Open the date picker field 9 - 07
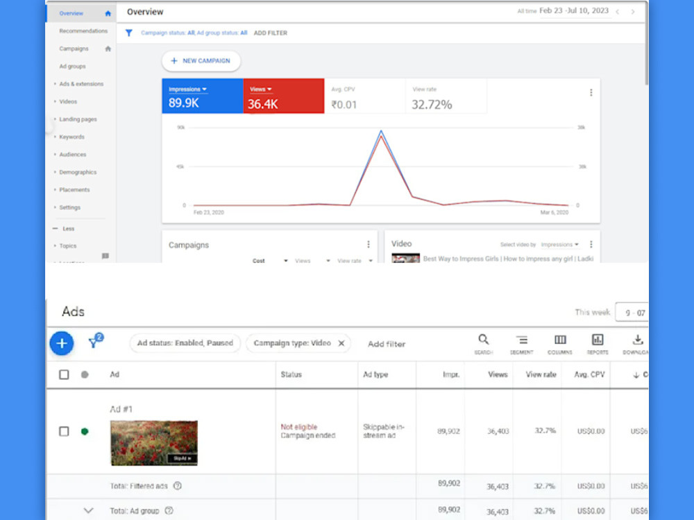694x520 pixels. coord(632,313)
